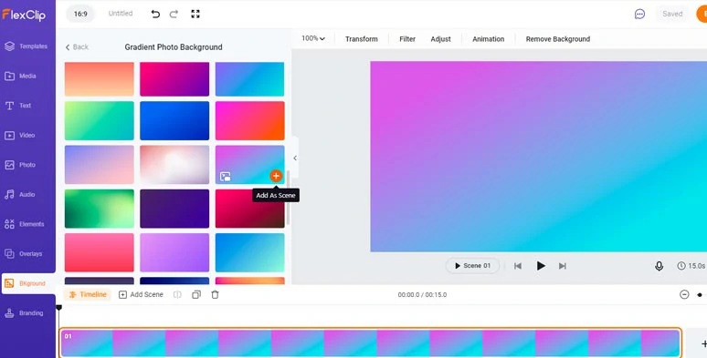
Task: Redo the last action
Action: pos(174,14)
